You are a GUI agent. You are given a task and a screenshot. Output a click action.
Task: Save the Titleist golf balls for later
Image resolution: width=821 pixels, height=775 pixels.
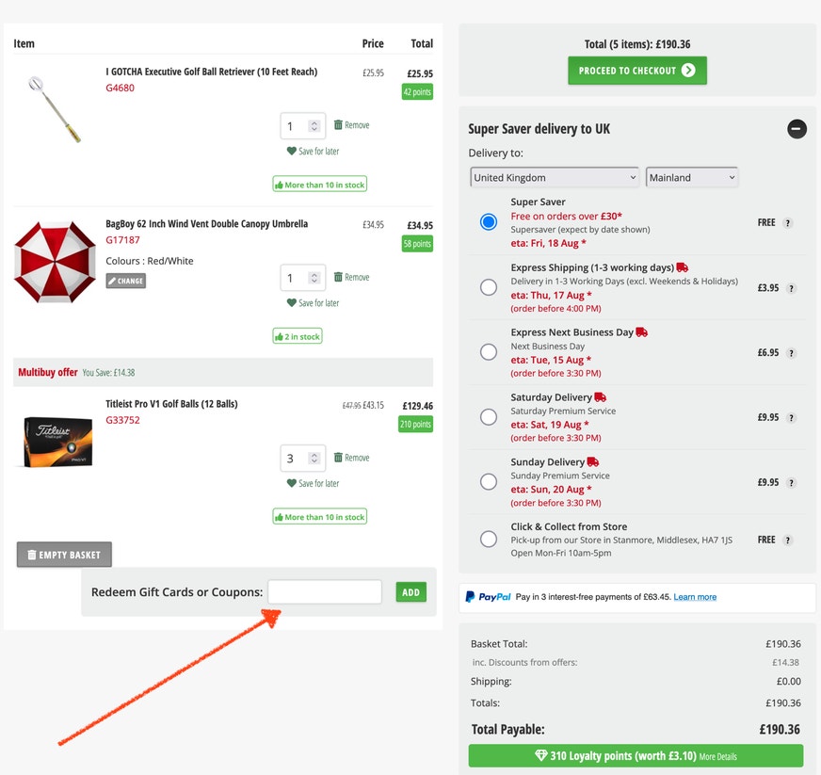(313, 483)
